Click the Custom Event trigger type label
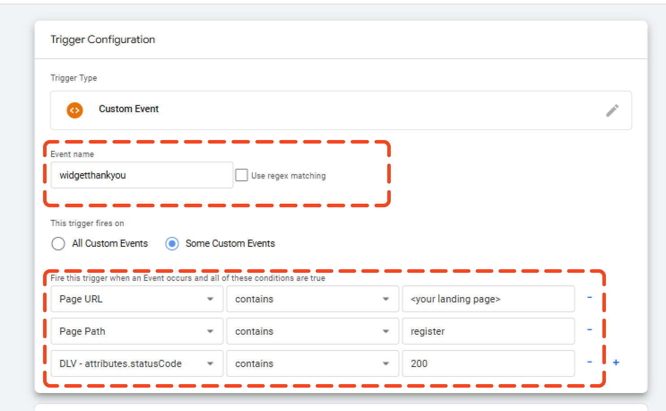The image size is (666, 411). pyautogui.click(x=129, y=109)
